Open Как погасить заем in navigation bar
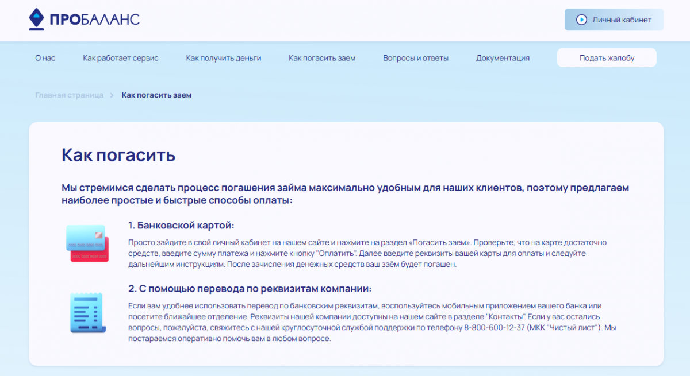 pos(322,58)
